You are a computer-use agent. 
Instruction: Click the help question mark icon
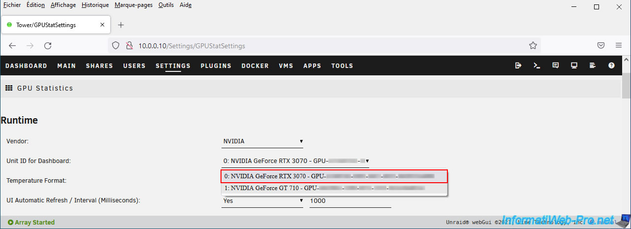click(611, 65)
